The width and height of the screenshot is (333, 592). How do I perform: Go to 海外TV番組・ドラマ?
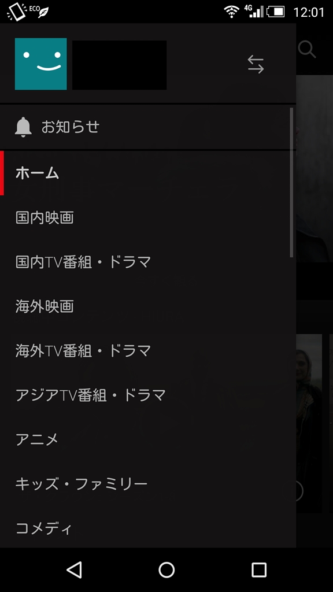click(x=148, y=351)
